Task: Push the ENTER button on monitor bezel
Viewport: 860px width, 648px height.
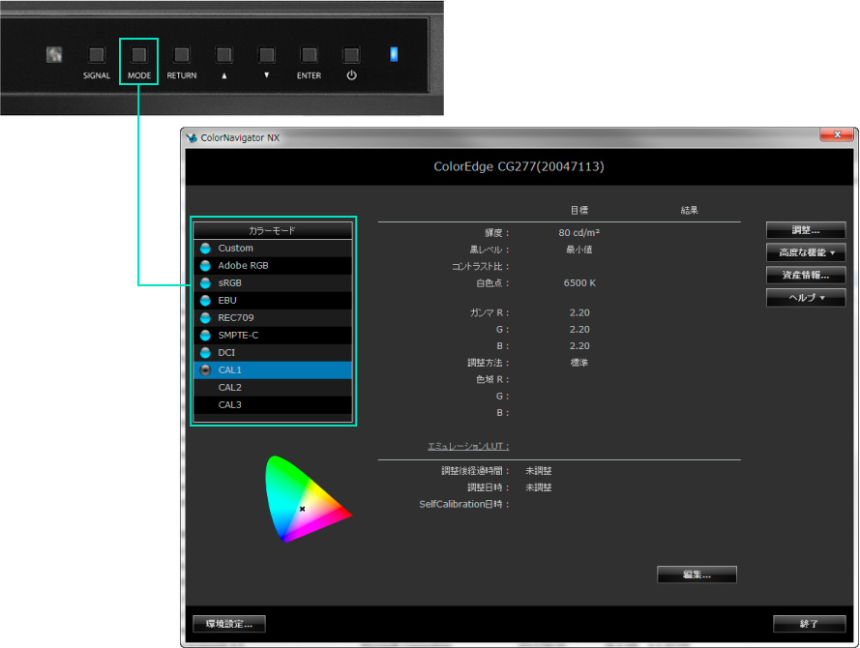Action: [x=309, y=55]
